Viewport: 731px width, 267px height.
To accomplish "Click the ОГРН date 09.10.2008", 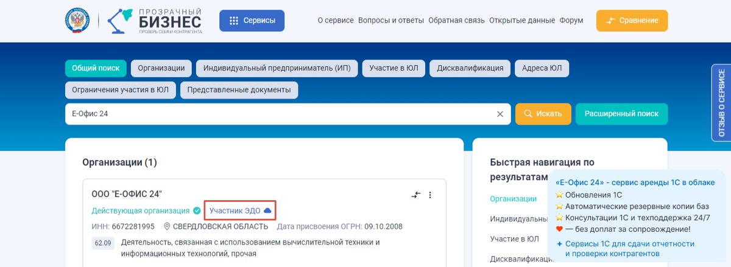I will 383,226.
